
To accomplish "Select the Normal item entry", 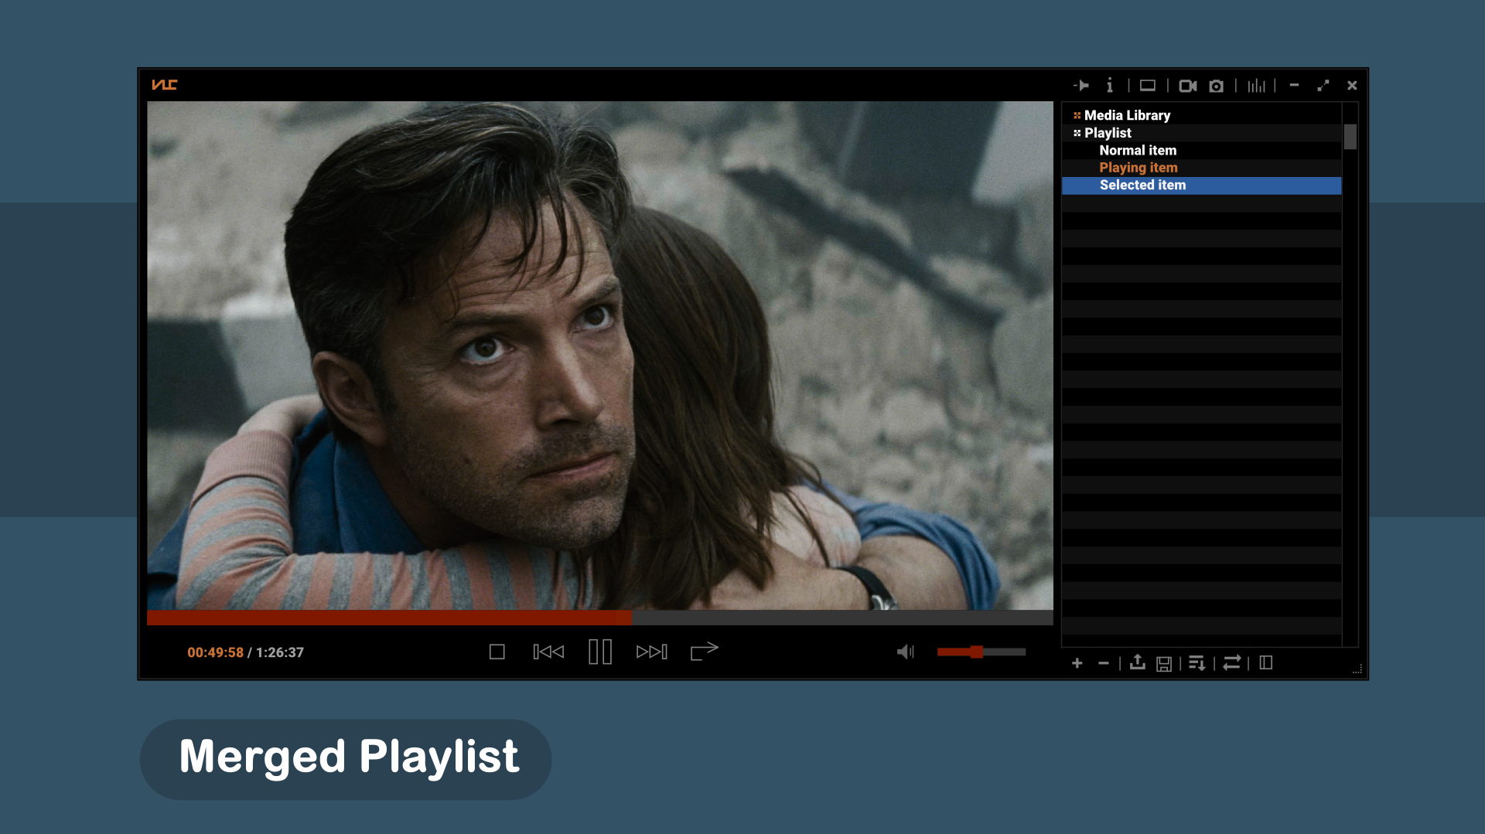I will 1137,150.
